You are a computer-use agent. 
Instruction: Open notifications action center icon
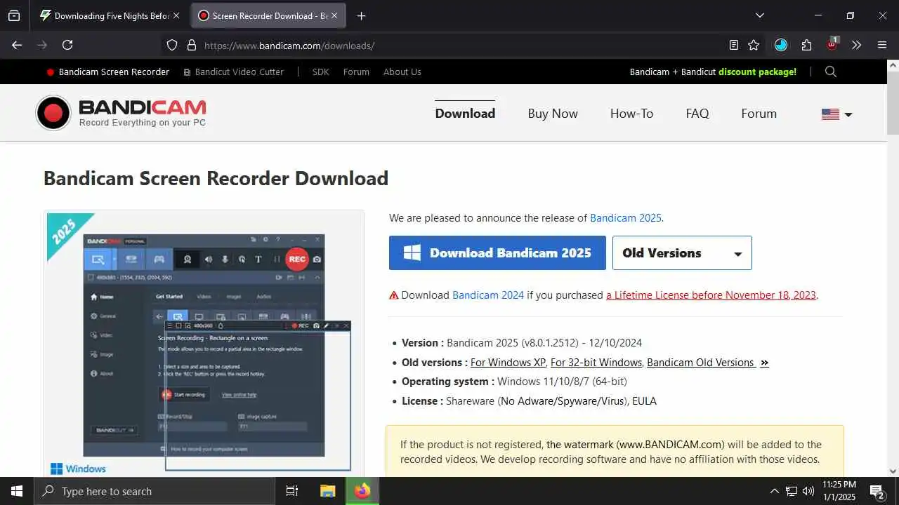[x=877, y=492]
